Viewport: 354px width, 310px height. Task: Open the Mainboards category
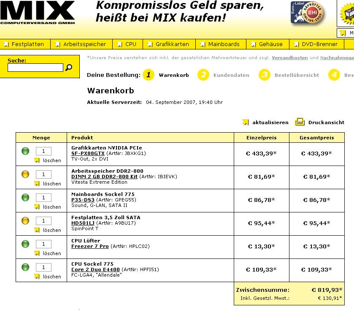(x=221, y=44)
